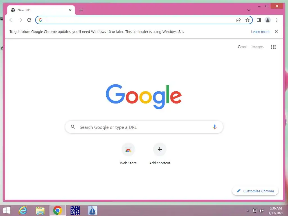
Task: Open the Gmail link
Action: (242, 47)
